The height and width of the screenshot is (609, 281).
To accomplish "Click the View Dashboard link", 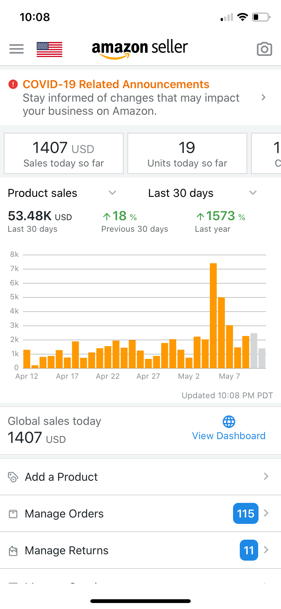I will (x=229, y=436).
